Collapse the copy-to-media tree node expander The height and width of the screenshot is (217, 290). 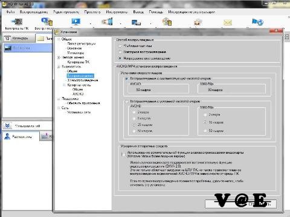click(64, 85)
